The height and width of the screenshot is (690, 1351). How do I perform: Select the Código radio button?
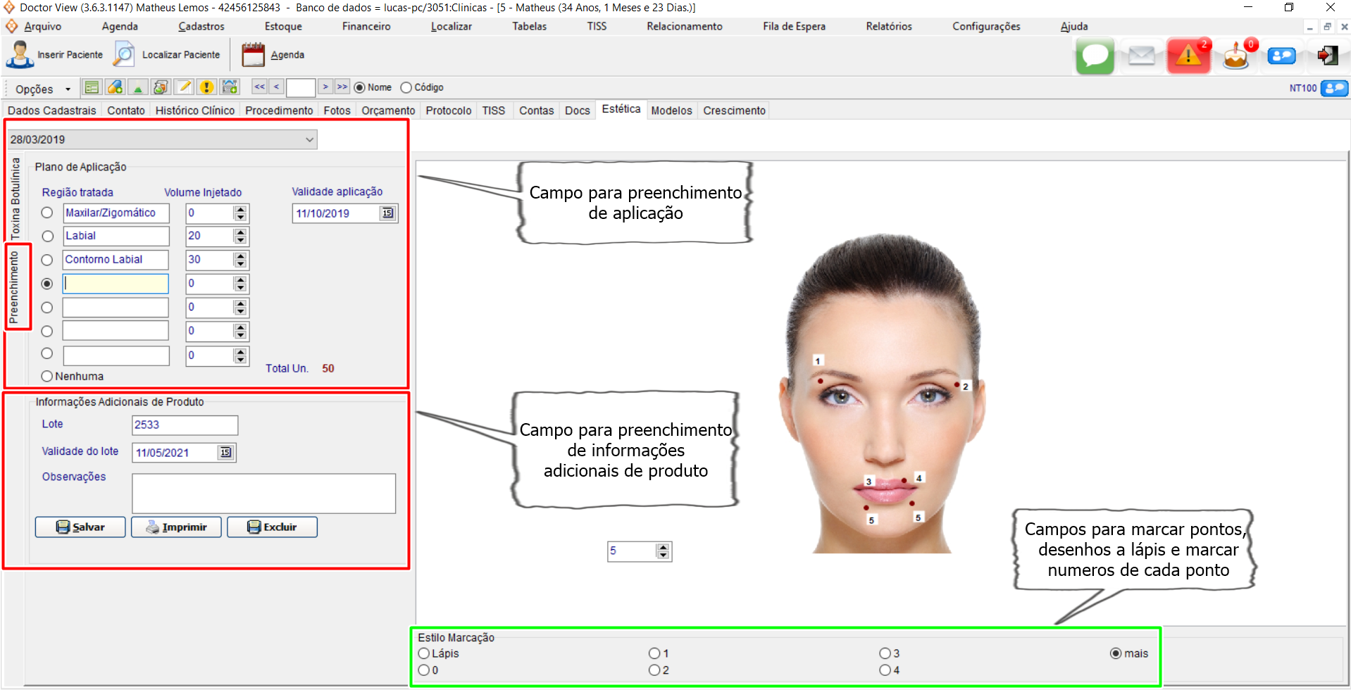pyautogui.click(x=406, y=87)
